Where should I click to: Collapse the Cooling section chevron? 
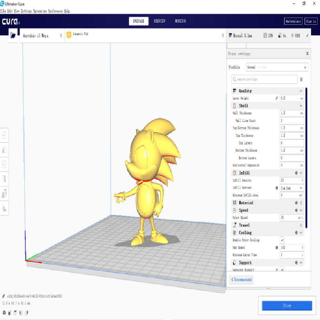[301, 233]
